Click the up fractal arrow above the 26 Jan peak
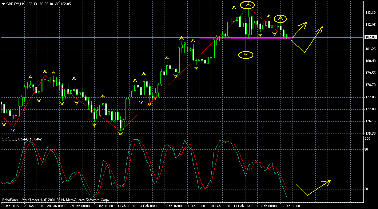Image resolution: width=378 pixels, height=209 pixels. pyautogui.click(x=44, y=72)
